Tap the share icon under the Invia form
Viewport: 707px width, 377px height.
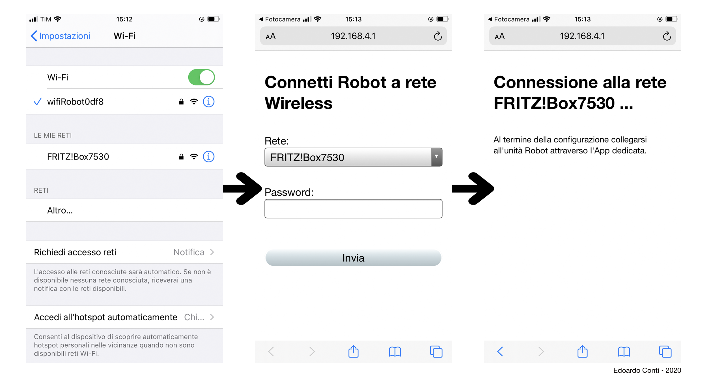[353, 352]
